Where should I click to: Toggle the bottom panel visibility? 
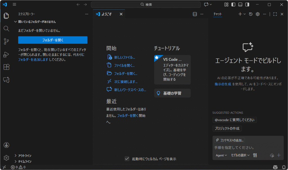tap(240, 4)
